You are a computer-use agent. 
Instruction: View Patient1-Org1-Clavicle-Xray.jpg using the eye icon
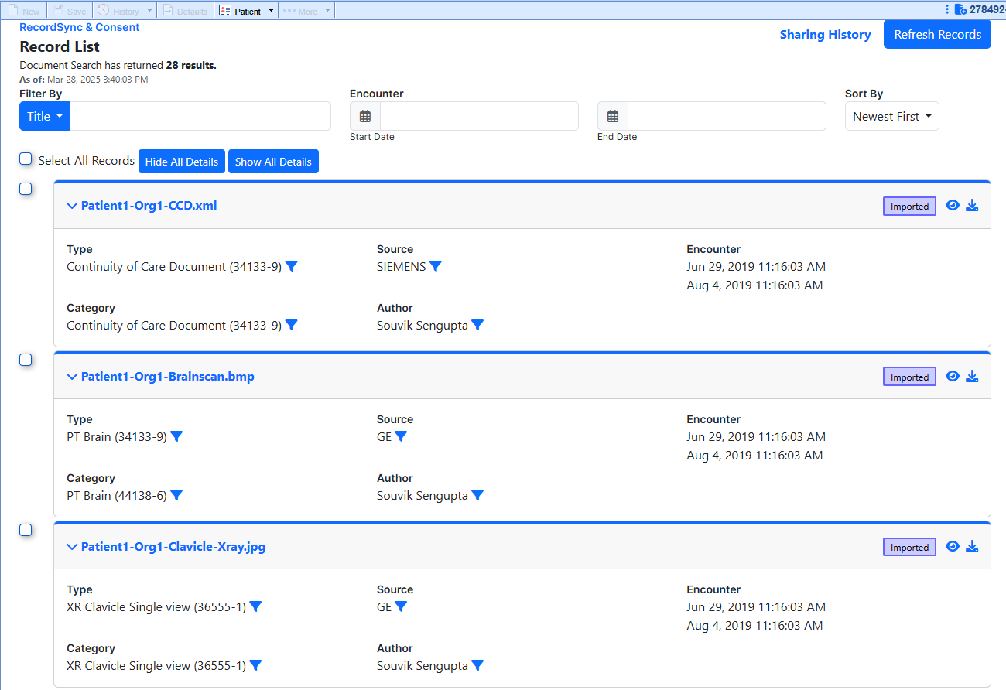[x=953, y=546]
